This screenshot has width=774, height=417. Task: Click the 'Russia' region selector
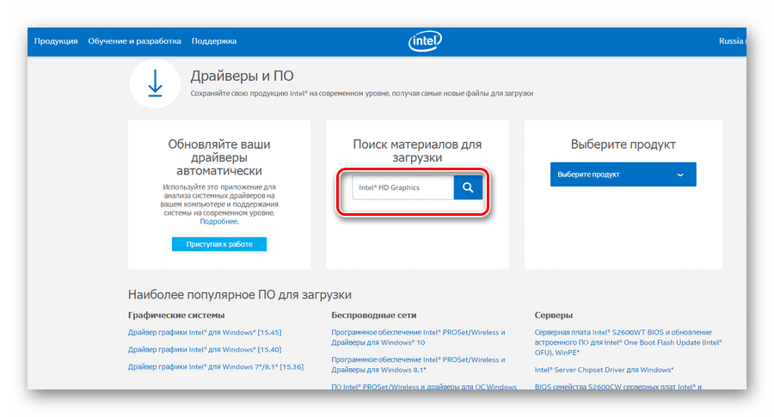(x=732, y=41)
